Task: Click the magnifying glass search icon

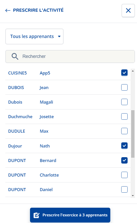Action: click(x=15, y=56)
